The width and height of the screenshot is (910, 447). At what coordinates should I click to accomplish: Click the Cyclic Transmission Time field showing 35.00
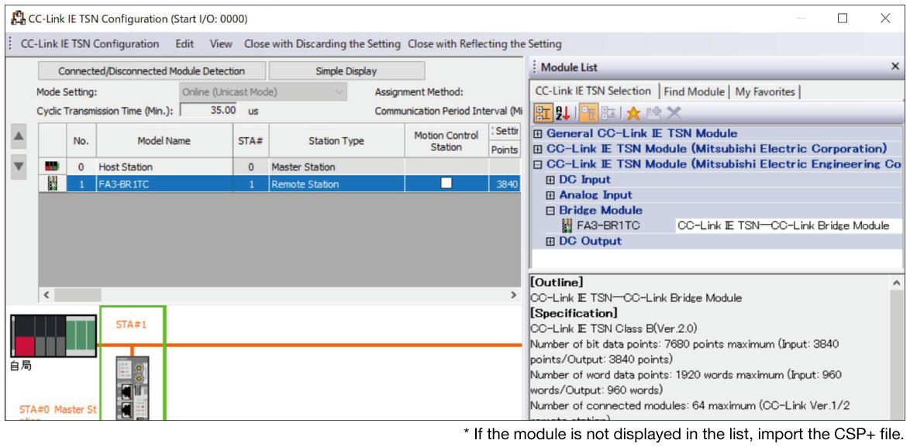coord(209,109)
